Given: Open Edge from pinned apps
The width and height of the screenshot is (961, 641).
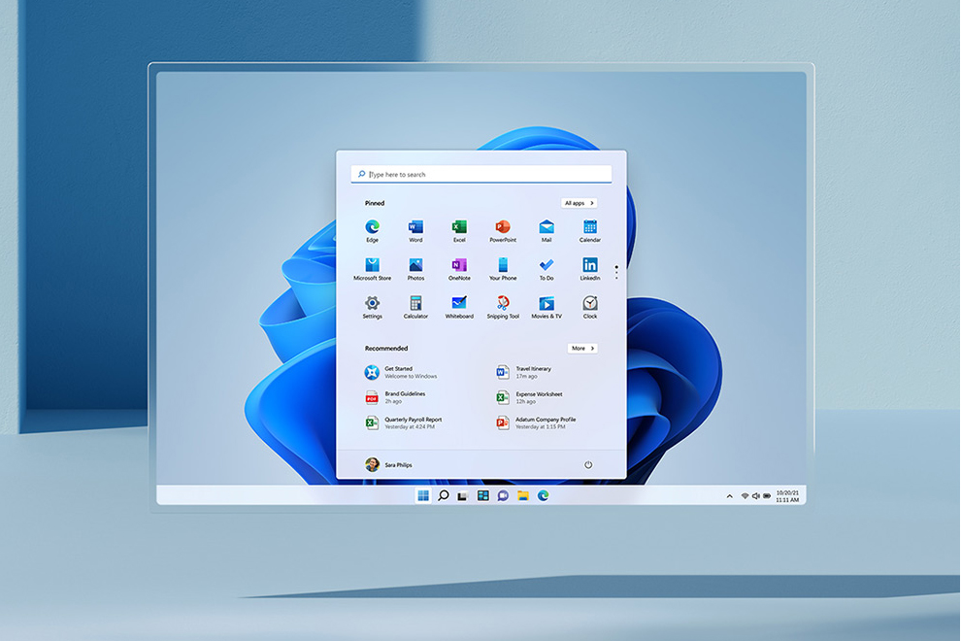Looking at the screenshot, I should pos(372,230).
